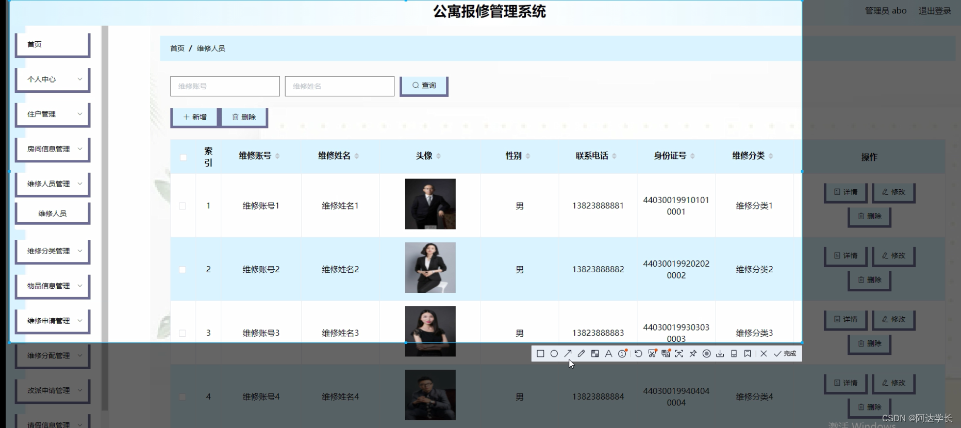Viewport: 961px width, 428px height.
Task: Click 修改 for row 维修账号3
Action: click(x=893, y=320)
